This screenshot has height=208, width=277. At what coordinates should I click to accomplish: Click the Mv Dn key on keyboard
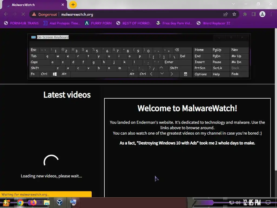click(x=239, y=62)
